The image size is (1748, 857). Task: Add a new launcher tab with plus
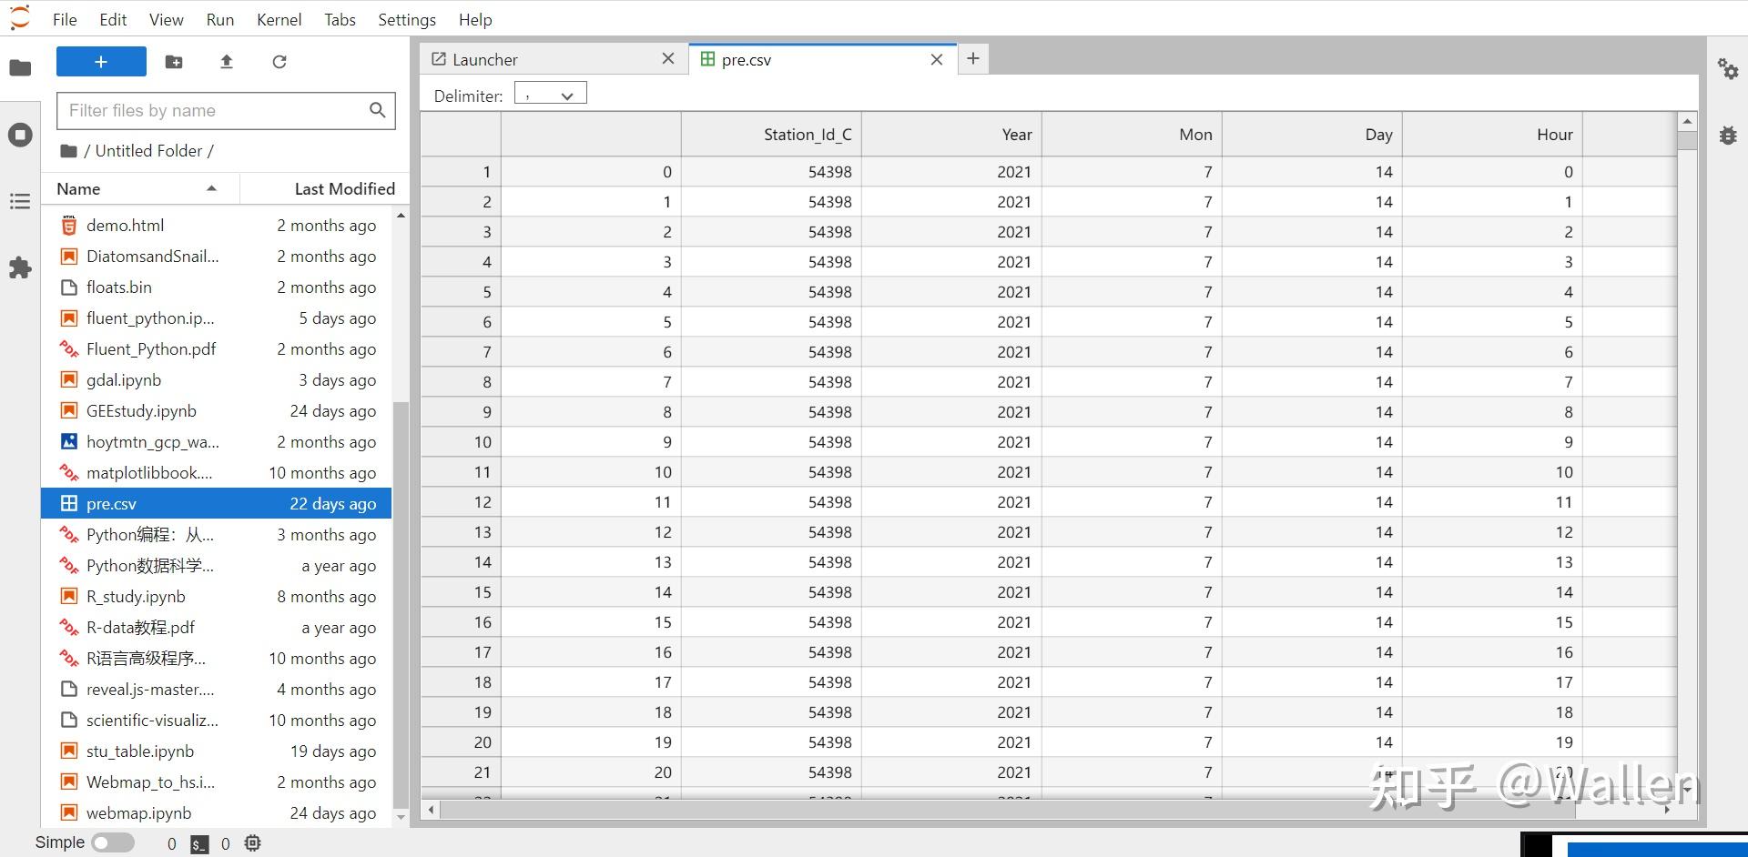click(973, 58)
